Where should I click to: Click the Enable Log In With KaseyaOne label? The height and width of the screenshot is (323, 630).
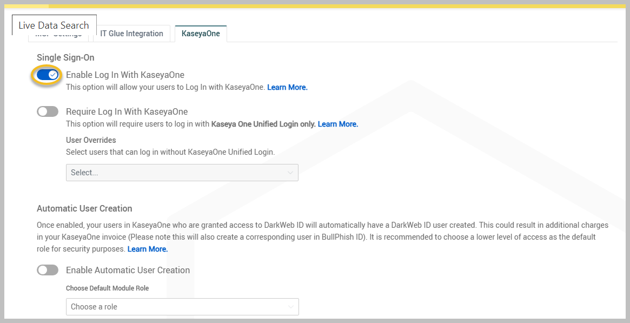click(x=125, y=75)
